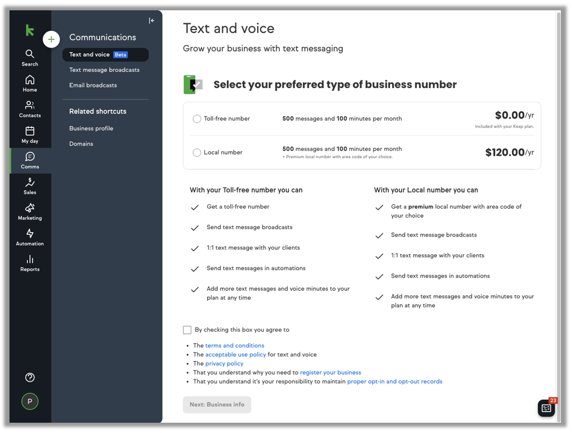This screenshot has height=433, width=572.
Task: Select the Local number option
Action: tap(197, 152)
